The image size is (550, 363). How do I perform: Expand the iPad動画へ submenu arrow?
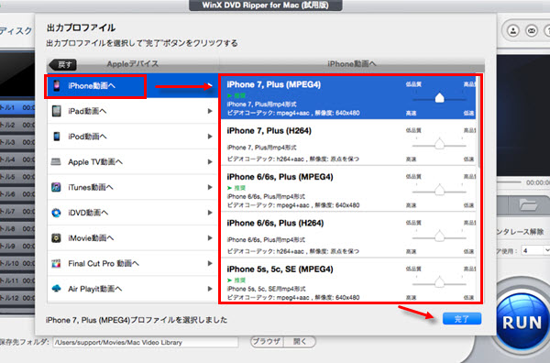coord(210,111)
